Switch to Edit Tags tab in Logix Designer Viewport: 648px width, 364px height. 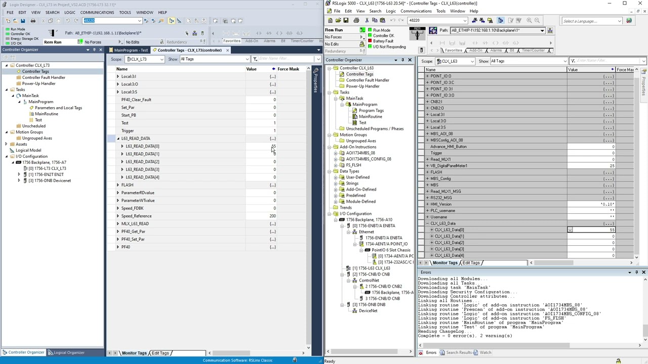point(160,353)
